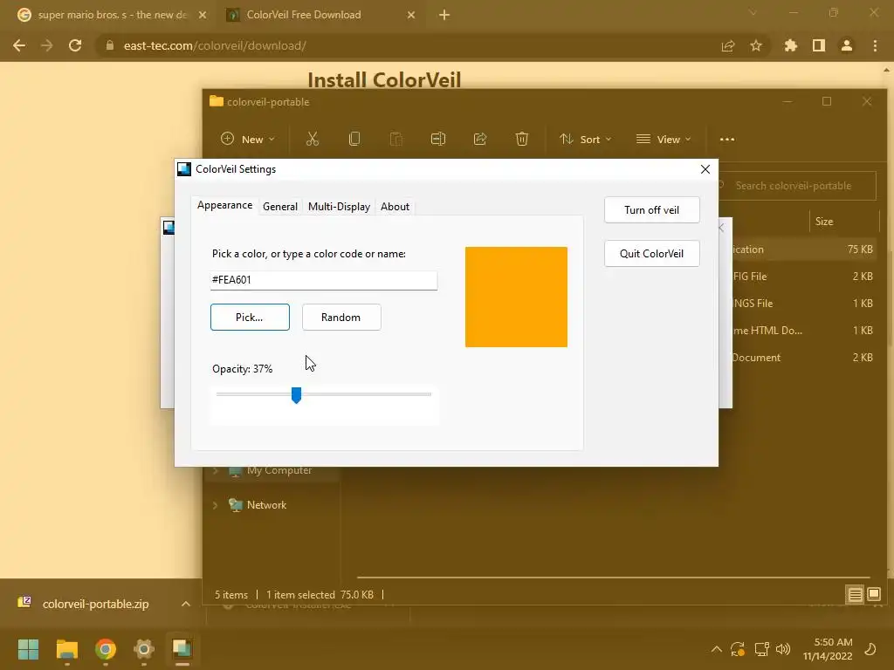
Task: Select the HTML Document row
Action: point(805,331)
